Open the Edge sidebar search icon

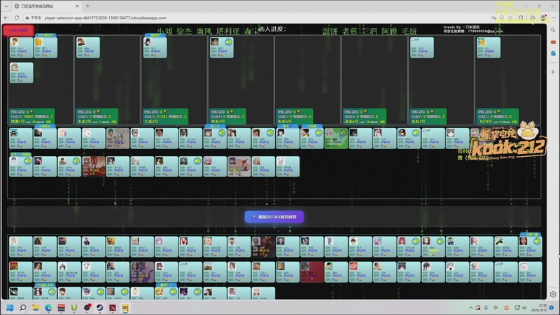tap(553, 30)
